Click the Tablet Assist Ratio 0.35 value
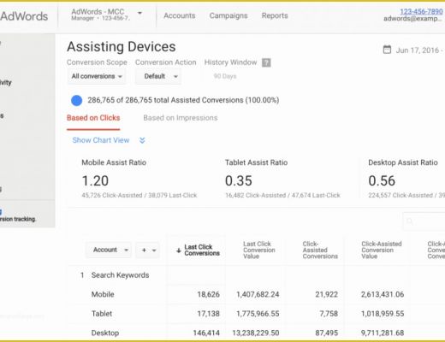The image size is (445, 342). 239,180
